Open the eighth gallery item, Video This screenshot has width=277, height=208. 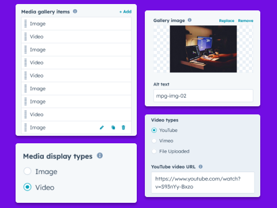76,114
